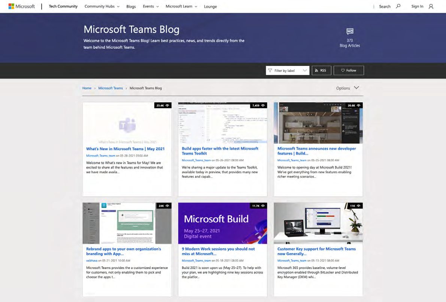Click the app rebrand screenshot thumbnail
The height and width of the screenshot is (302, 446).
coord(127,223)
